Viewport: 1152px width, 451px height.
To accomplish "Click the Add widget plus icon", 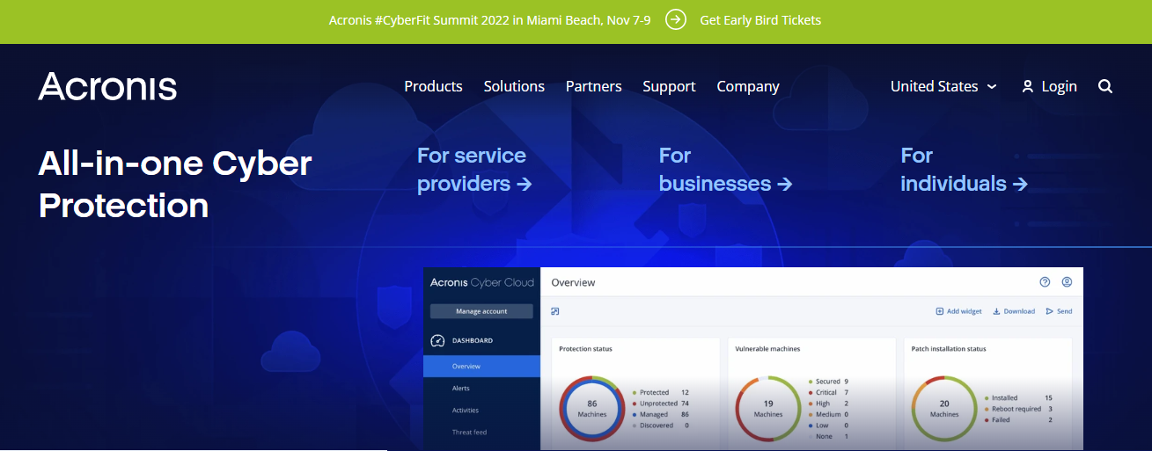I will click(939, 311).
